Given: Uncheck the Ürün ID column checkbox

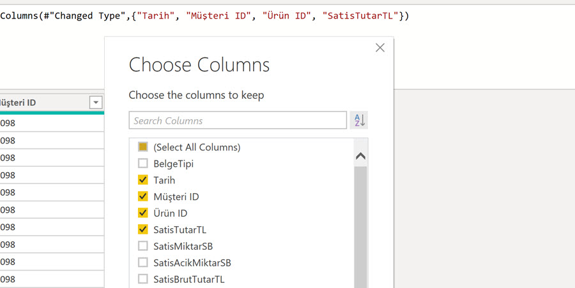Looking at the screenshot, I should click(x=142, y=213).
